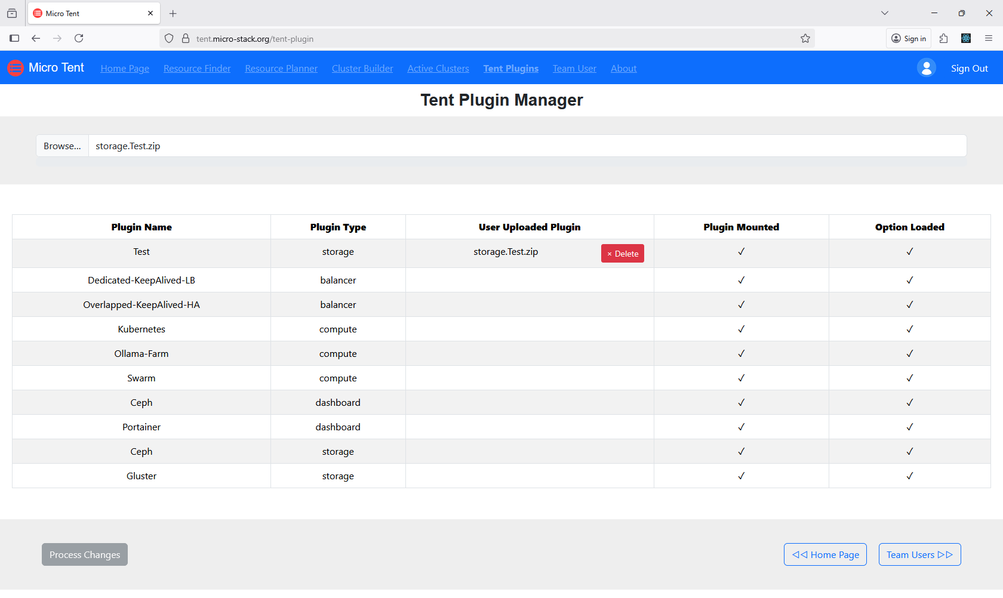Click the Process Changes button
1003x598 pixels.
click(84, 554)
